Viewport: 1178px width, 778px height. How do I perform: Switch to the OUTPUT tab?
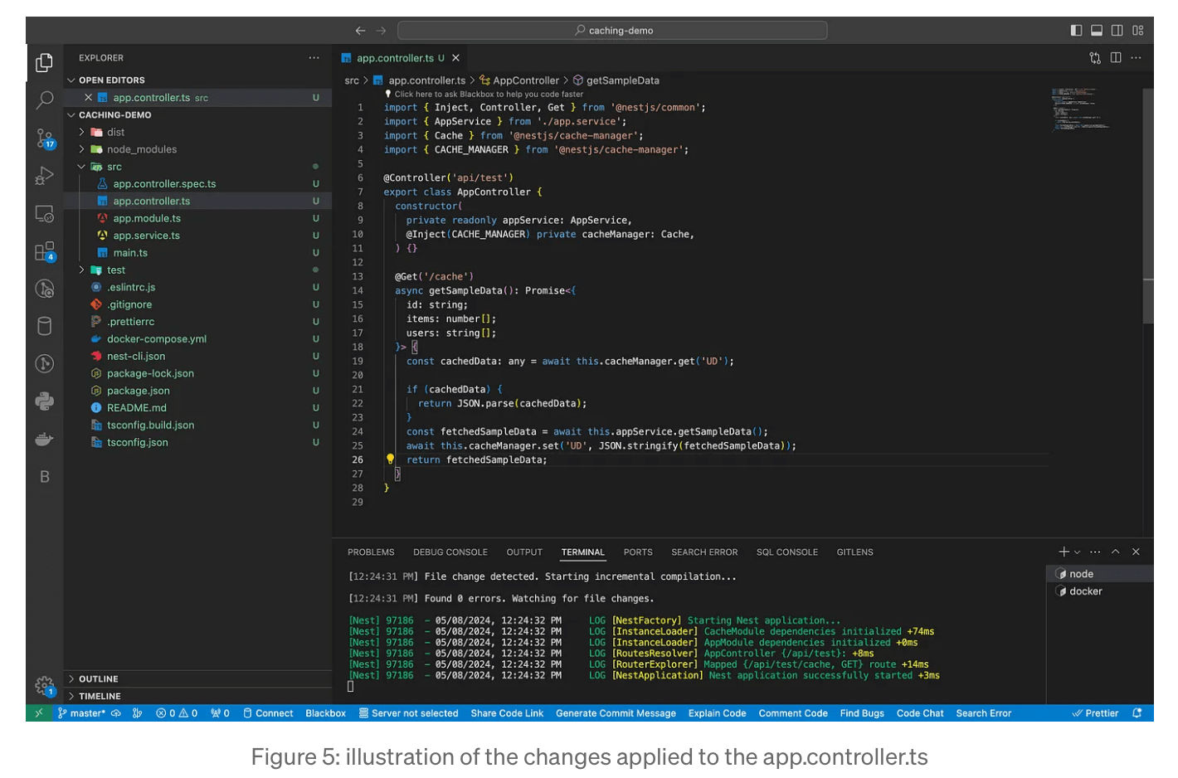[x=524, y=552]
